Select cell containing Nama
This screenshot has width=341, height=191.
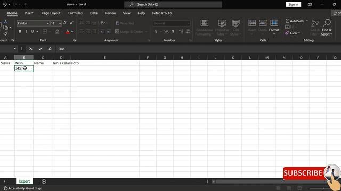point(43,63)
